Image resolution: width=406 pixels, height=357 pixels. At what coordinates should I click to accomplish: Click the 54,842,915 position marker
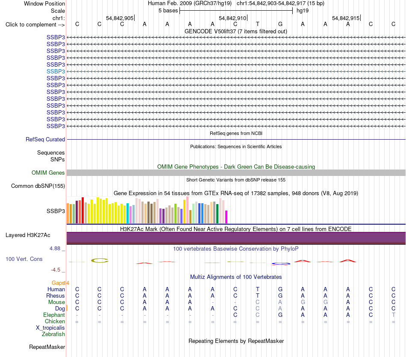(x=346, y=18)
